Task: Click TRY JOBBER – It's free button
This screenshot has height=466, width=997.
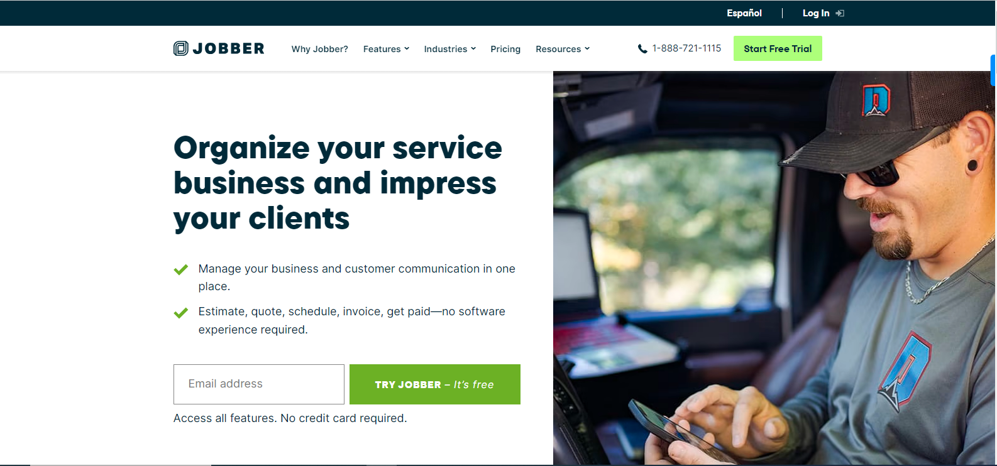Action: pos(435,384)
